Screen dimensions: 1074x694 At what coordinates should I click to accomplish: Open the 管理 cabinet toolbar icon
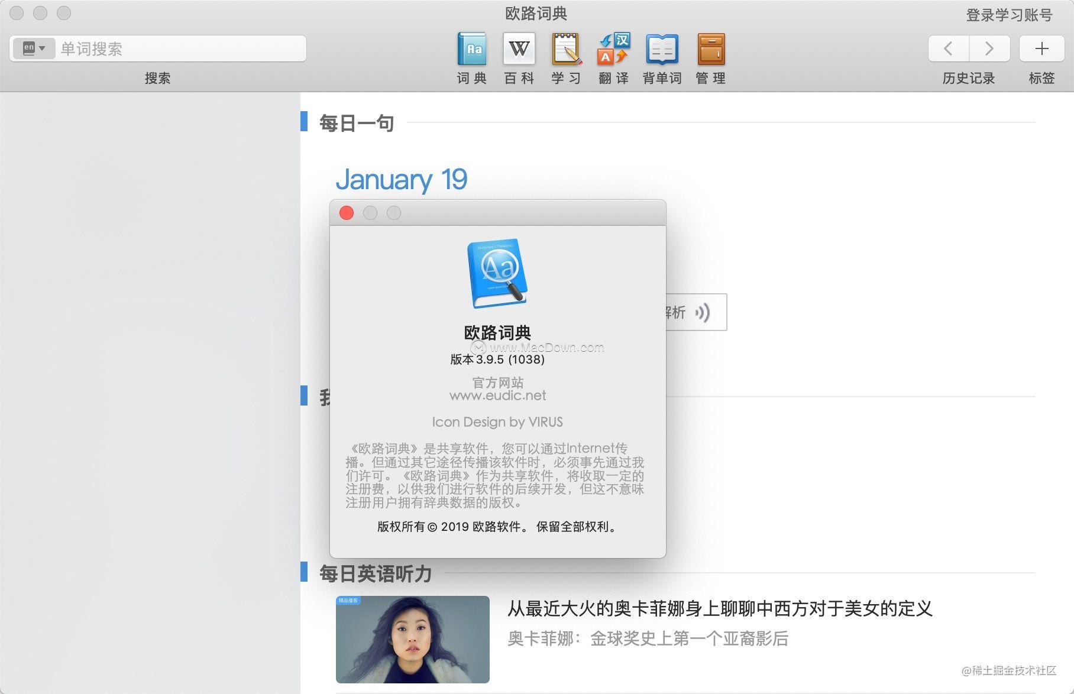710,49
